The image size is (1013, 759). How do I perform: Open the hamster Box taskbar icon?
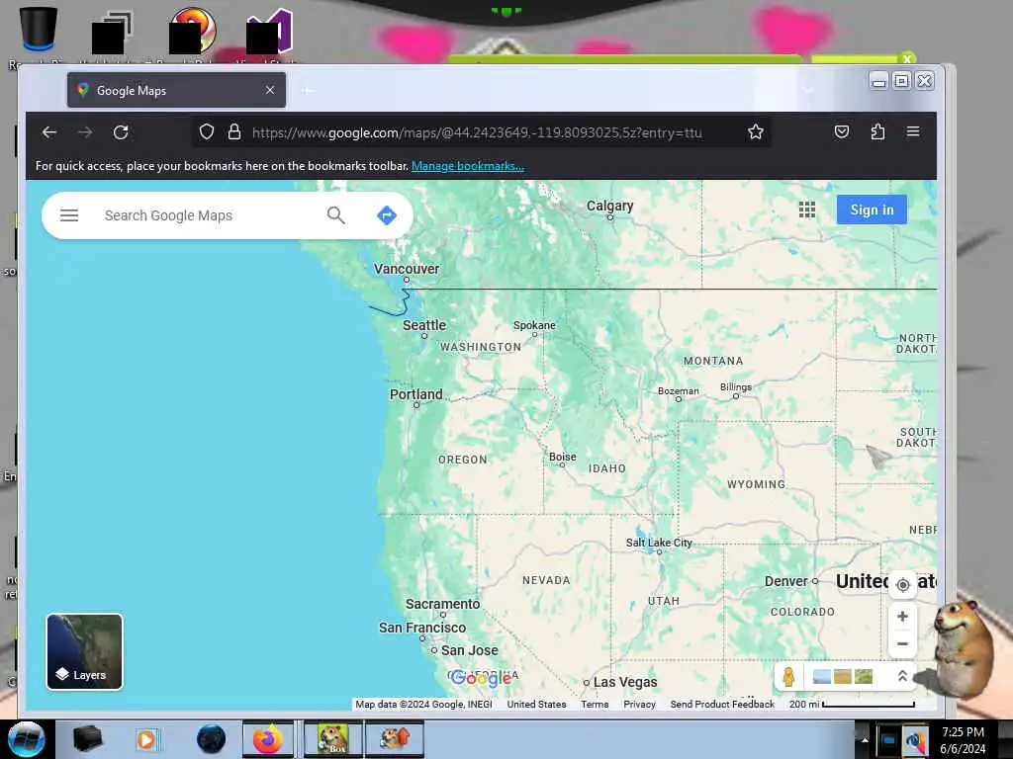(332, 739)
